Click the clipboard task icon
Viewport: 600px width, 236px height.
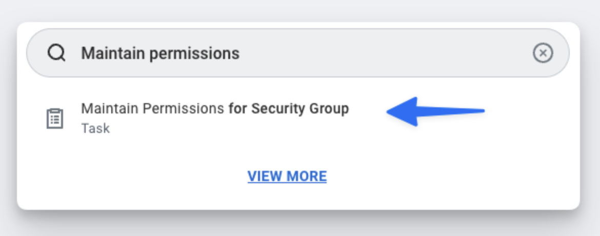54,119
